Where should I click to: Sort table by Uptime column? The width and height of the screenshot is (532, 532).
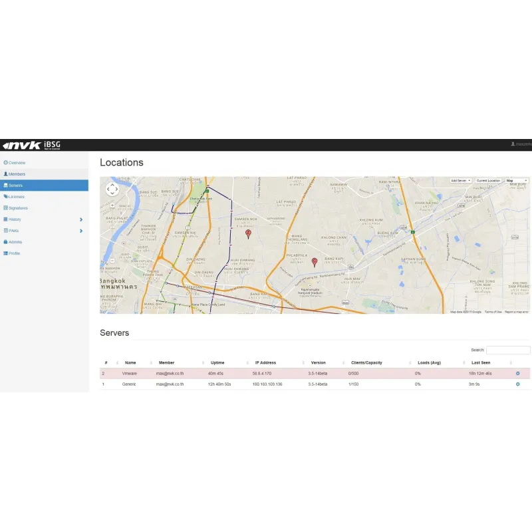click(217, 362)
